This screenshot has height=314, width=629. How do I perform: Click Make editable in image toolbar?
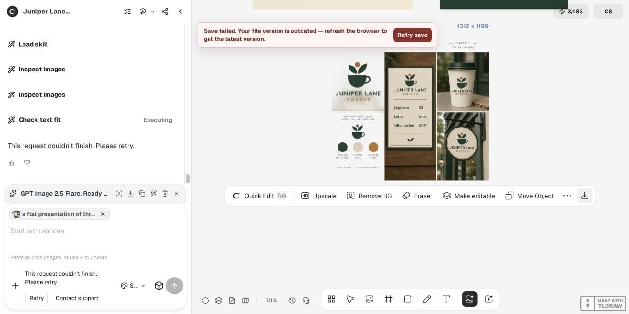click(x=468, y=196)
